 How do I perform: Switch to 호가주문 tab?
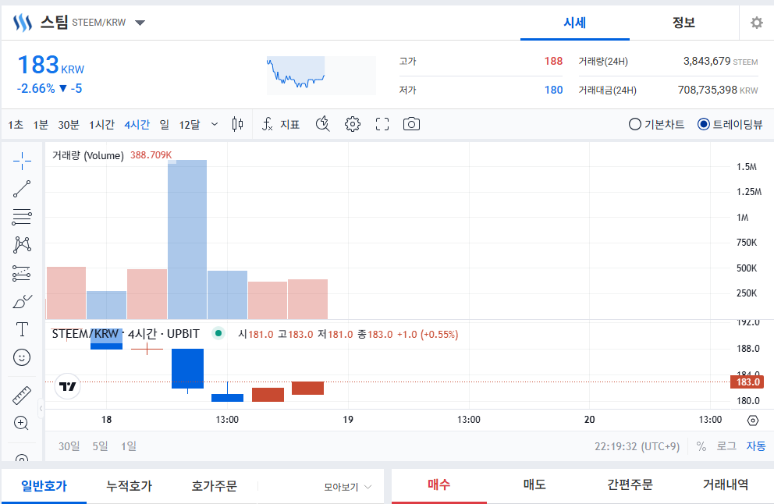pyautogui.click(x=215, y=486)
